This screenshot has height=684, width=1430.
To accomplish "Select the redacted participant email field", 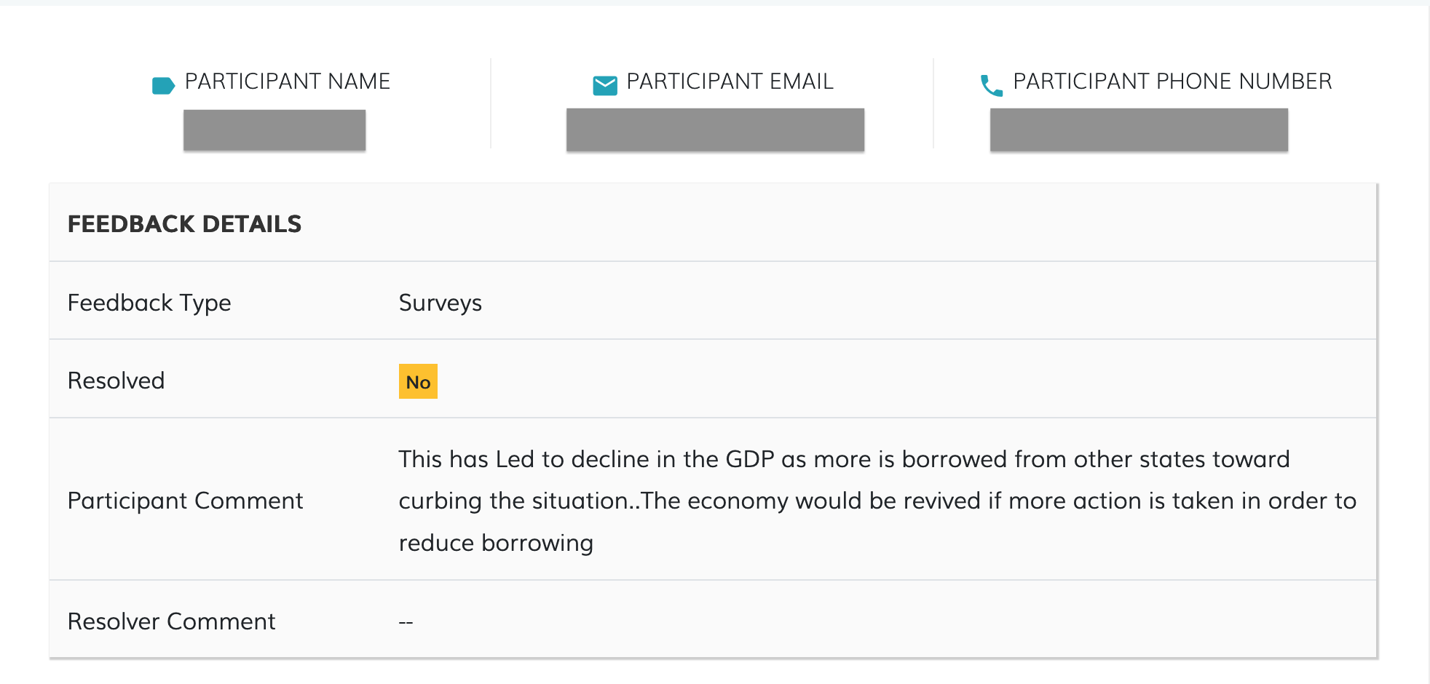I will tap(715, 130).
